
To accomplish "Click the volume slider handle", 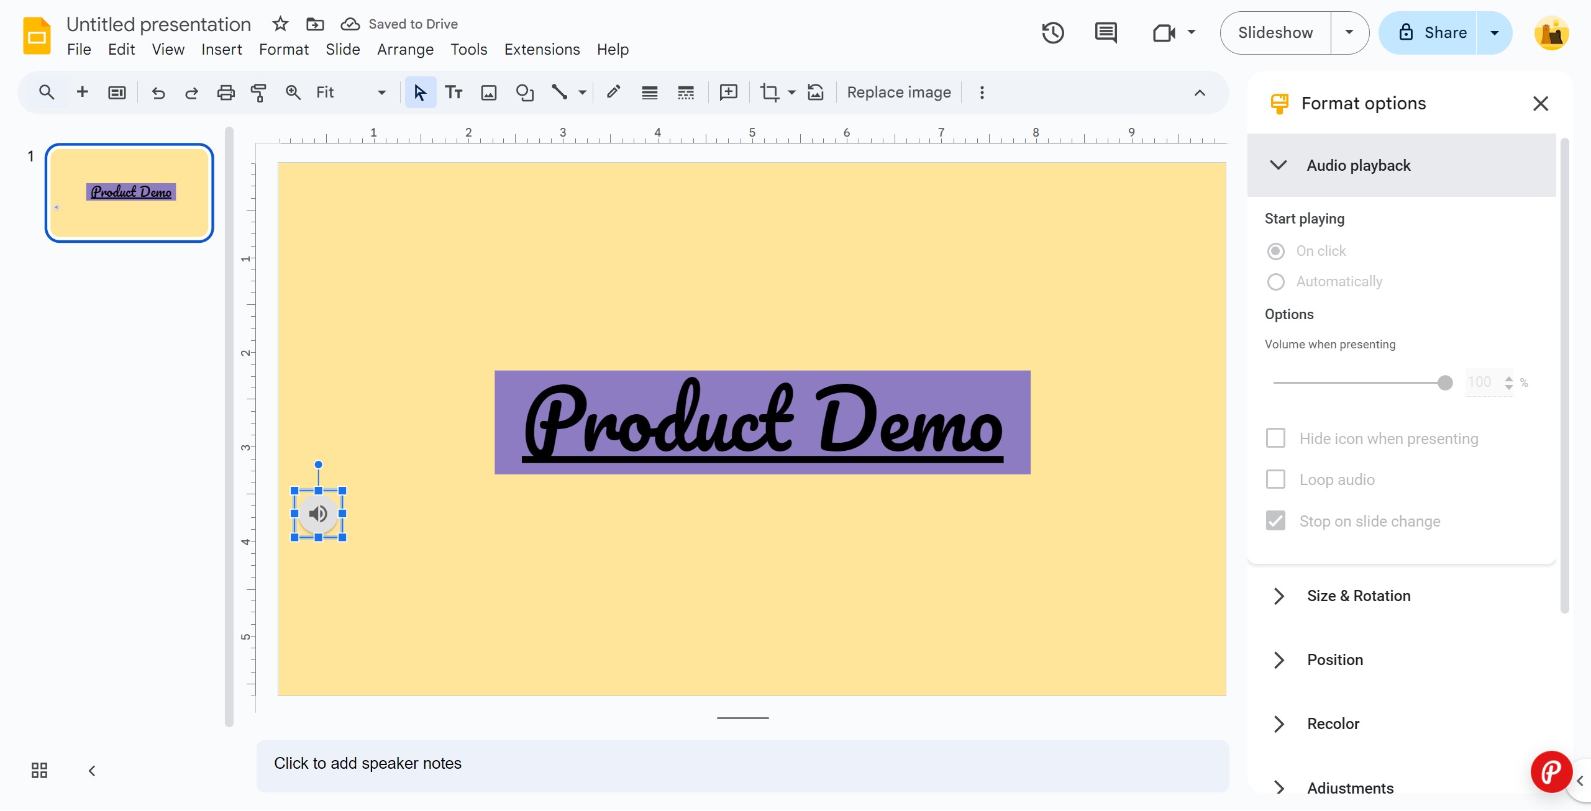I will click(x=1445, y=383).
